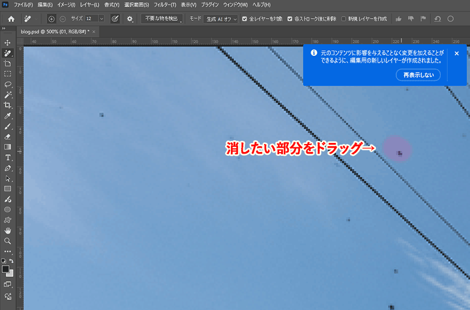Click the 再表示しない button
Screen dimensions: 470x310
click(x=418, y=75)
